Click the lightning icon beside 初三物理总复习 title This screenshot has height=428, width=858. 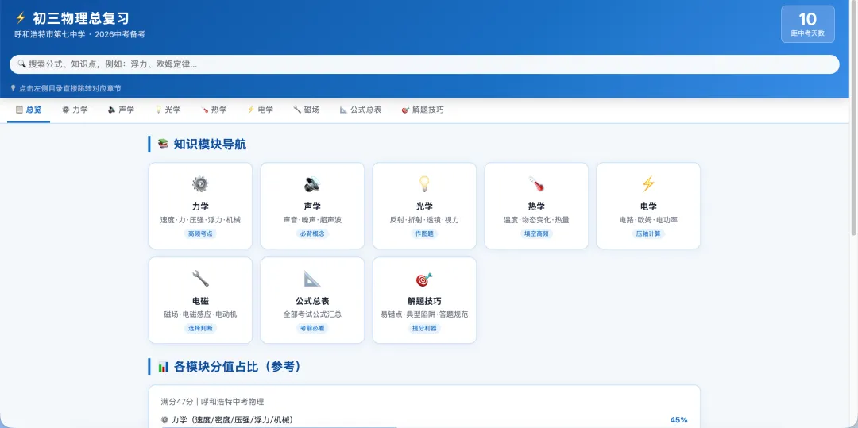[21, 18]
